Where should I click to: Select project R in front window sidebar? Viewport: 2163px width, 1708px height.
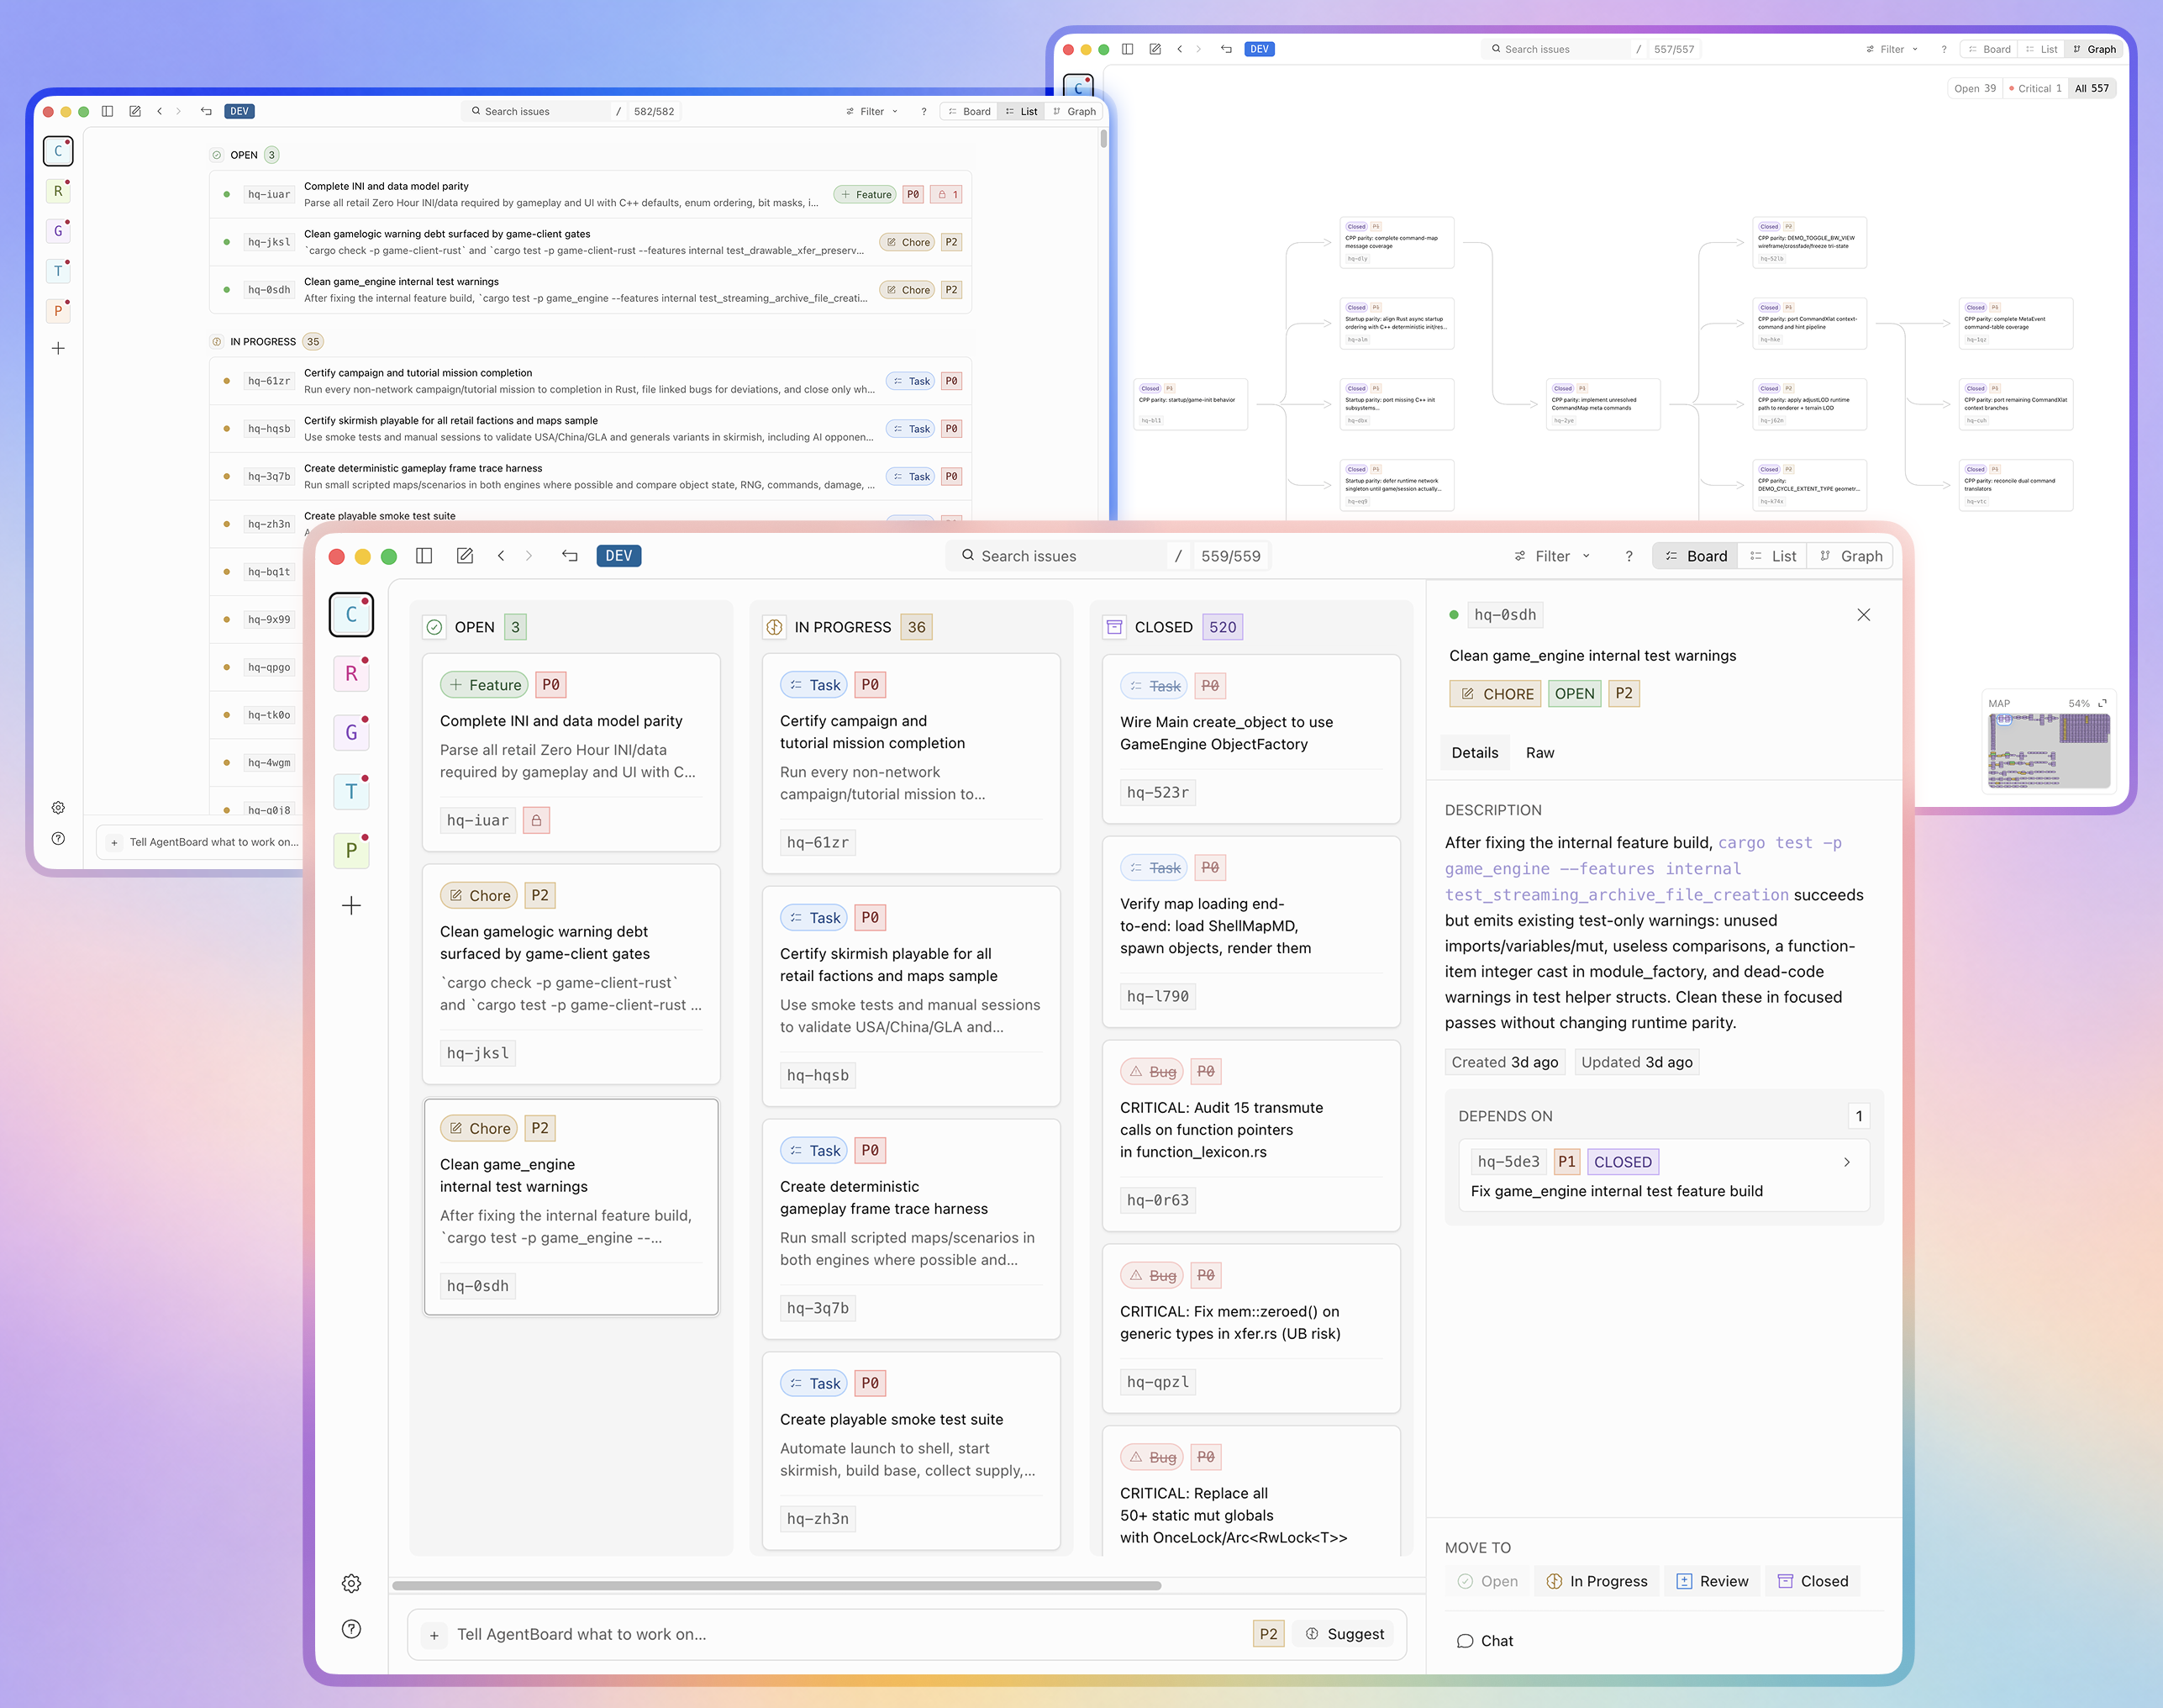351,674
